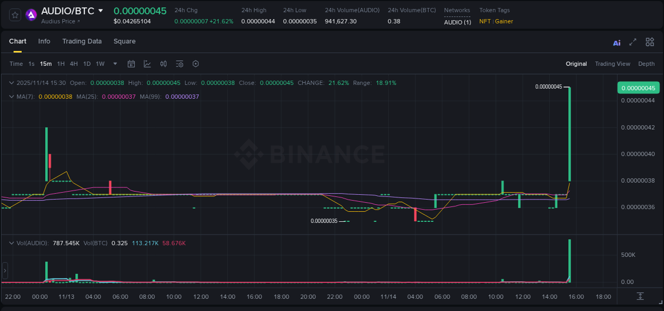Expand the chart to fullscreen
Viewport: 664px width, 311px height.
(633, 42)
